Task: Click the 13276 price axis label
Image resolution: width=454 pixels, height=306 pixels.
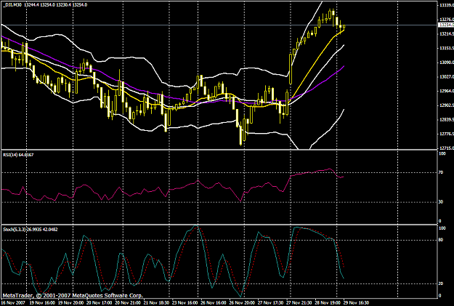Action: (x=446, y=20)
